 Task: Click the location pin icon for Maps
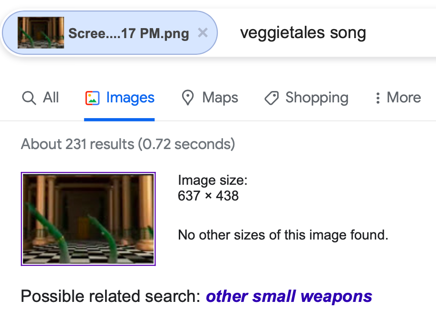click(x=188, y=98)
